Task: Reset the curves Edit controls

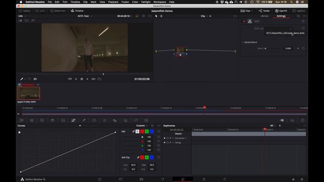Action: (158, 131)
